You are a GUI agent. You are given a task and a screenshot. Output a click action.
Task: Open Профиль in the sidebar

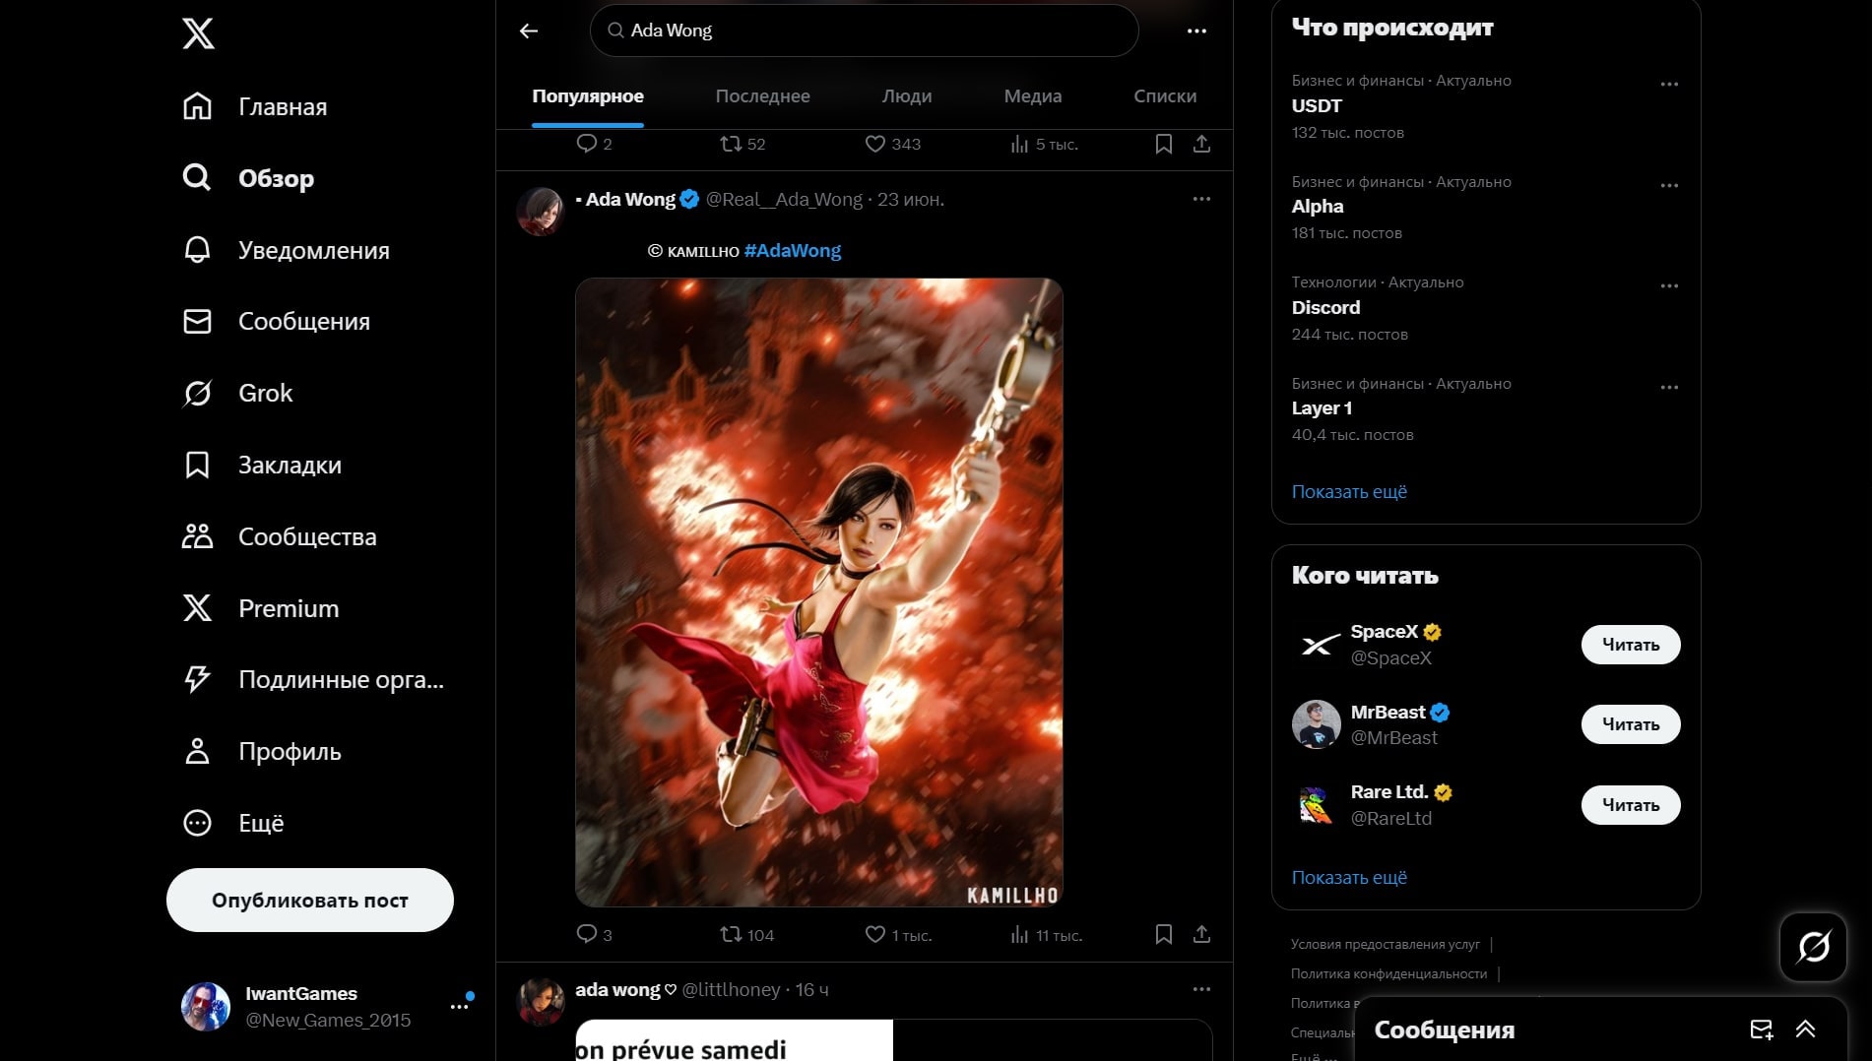[262, 751]
